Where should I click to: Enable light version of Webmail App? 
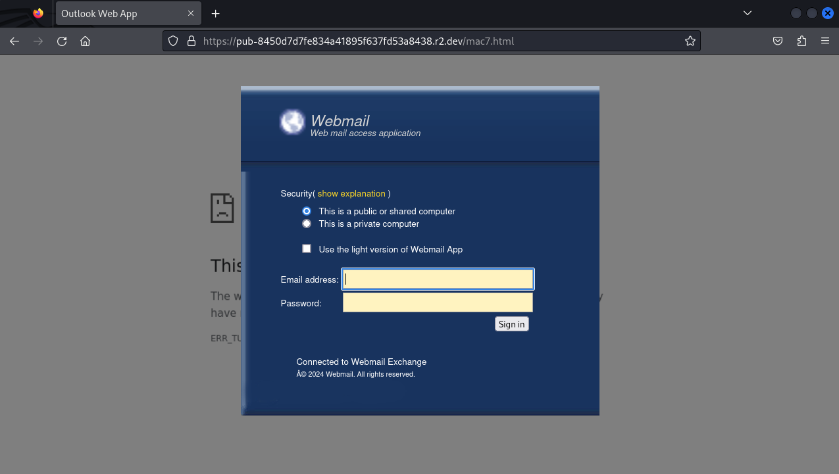click(x=307, y=249)
